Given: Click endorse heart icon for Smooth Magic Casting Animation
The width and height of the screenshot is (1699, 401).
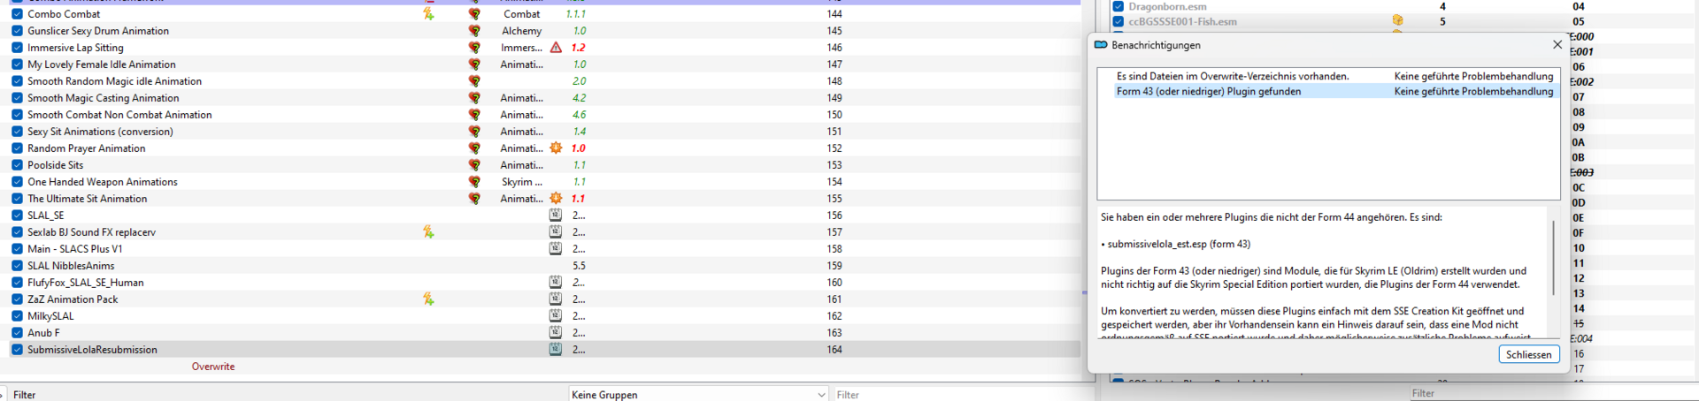Looking at the screenshot, I should [x=474, y=98].
